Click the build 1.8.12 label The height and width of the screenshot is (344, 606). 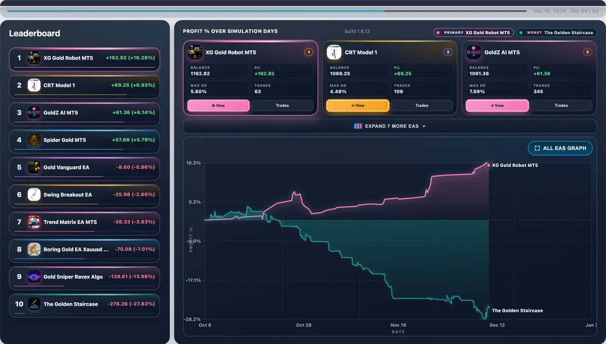click(x=357, y=32)
